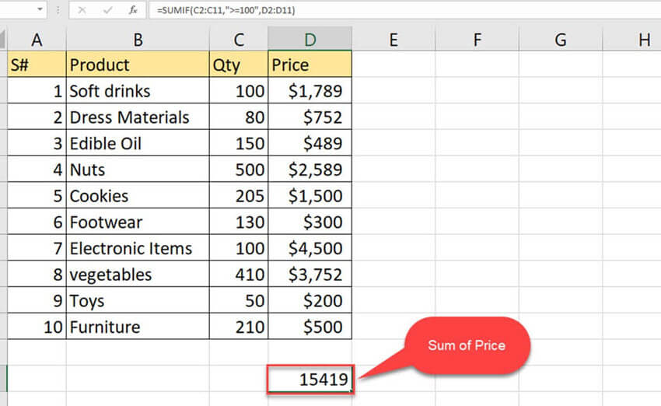Click the Product header cell
The image size is (661, 406).
tap(137, 65)
